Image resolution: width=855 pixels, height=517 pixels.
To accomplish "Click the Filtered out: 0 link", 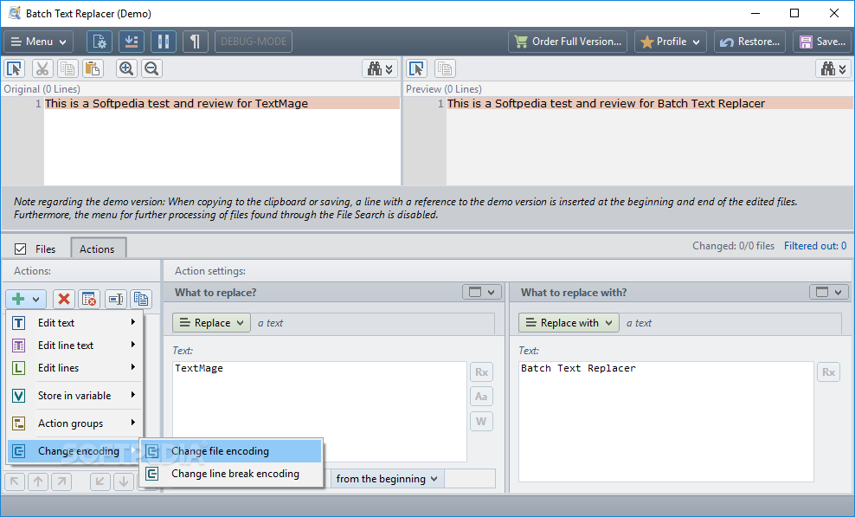I will [815, 246].
